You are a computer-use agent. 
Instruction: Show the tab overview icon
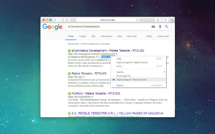point(165,20)
